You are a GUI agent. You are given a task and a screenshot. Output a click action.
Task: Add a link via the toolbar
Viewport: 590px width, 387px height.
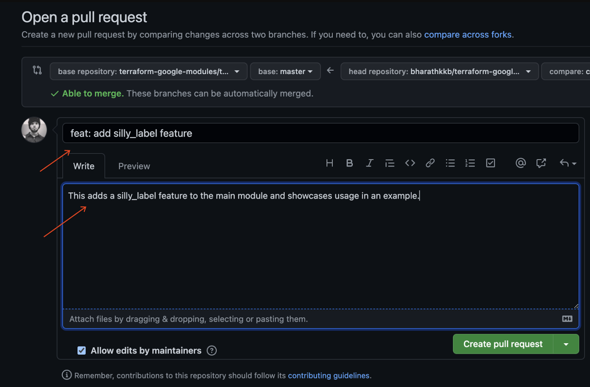point(430,163)
